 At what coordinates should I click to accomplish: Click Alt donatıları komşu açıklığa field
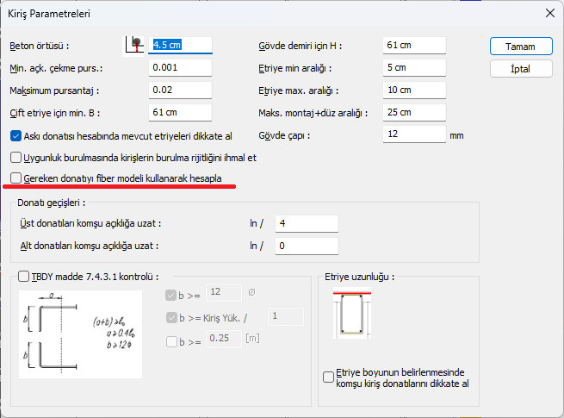306,246
